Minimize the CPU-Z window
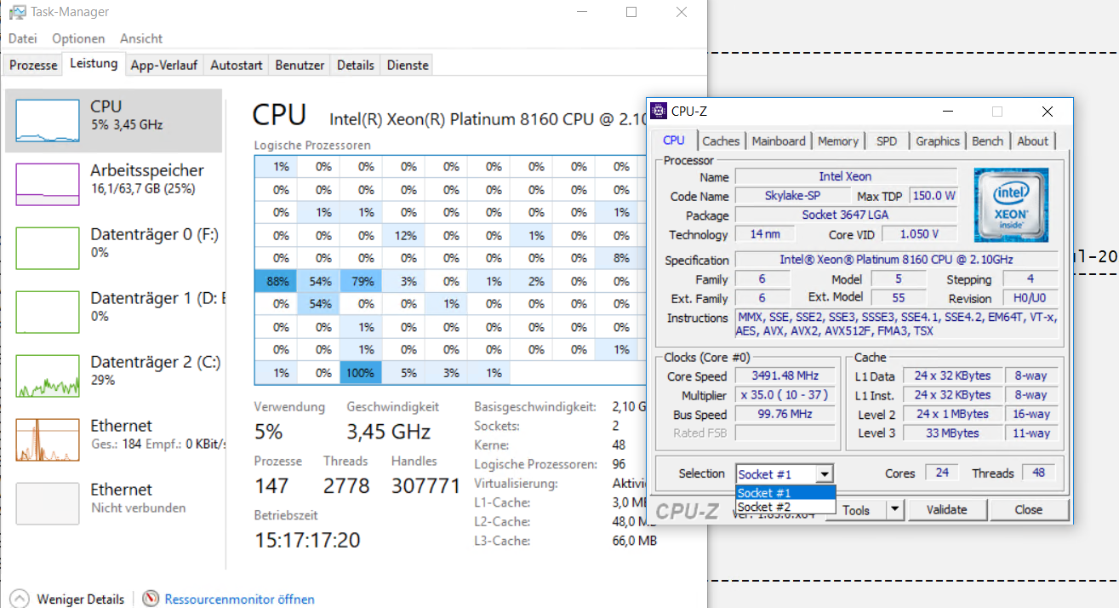1119x608 pixels. coord(947,112)
